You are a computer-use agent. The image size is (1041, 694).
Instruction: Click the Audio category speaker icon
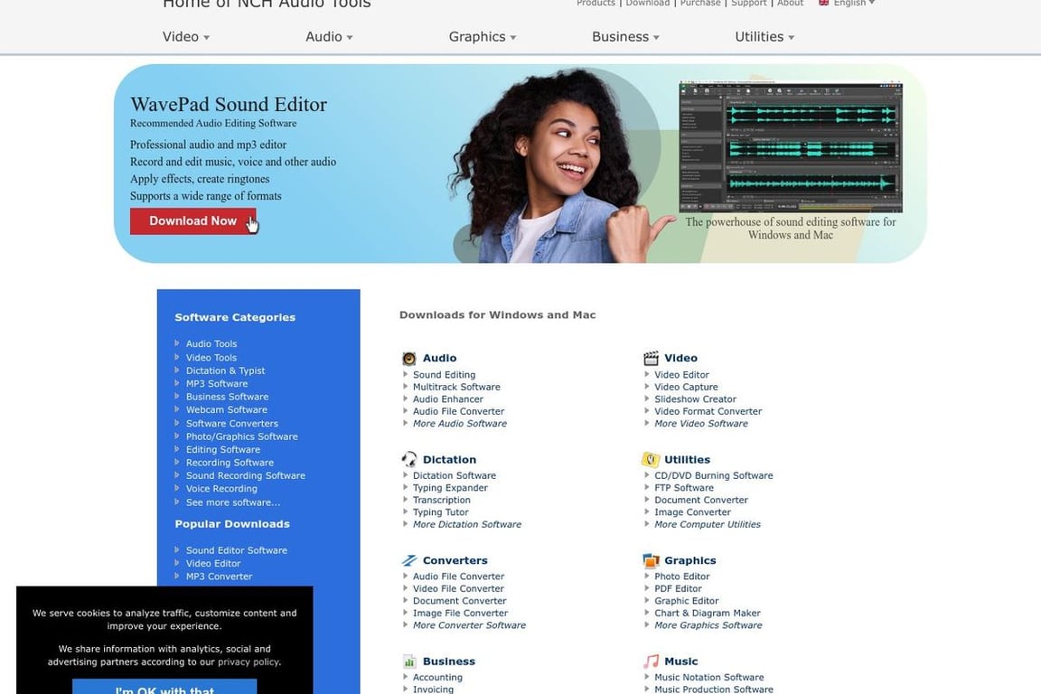pos(409,359)
